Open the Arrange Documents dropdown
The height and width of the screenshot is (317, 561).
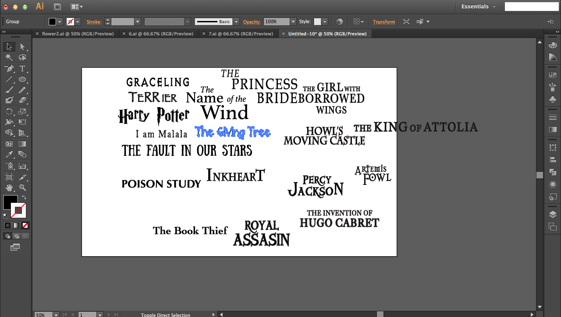[x=77, y=7]
